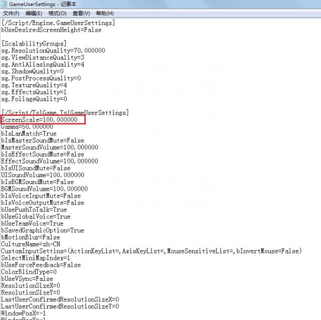Click bMotionBlur=False line
This screenshot has width=321, height=320.
[x=31, y=237]
